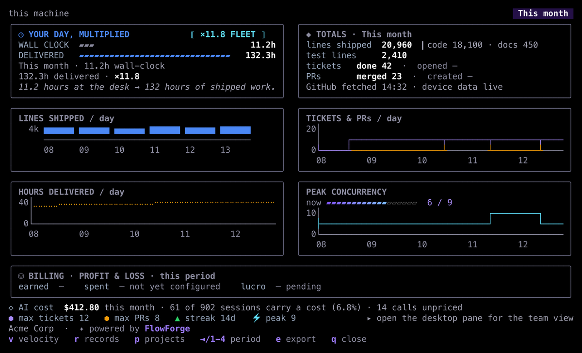Click the test lines 2,410 value
The image size is (582, 353).
394,55
